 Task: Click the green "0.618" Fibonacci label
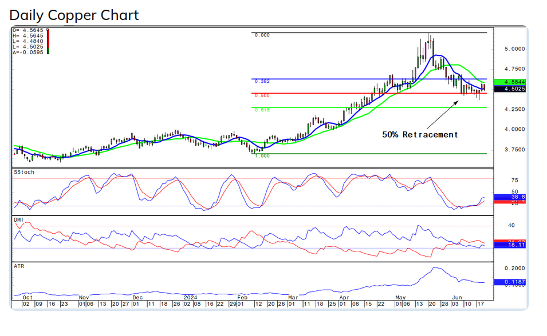tap(262, 110)
